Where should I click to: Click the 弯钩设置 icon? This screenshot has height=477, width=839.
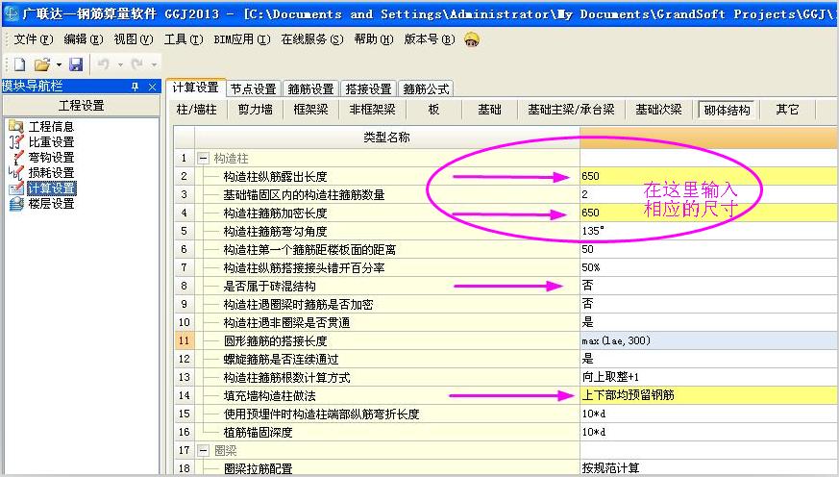[16, 158]
